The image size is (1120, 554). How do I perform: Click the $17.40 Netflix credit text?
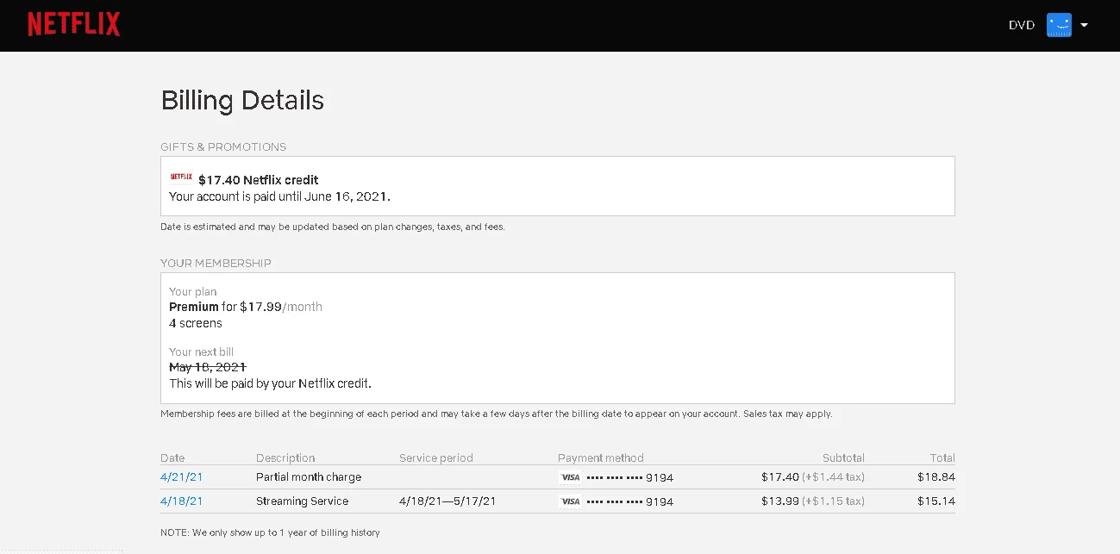click(258, 180)
